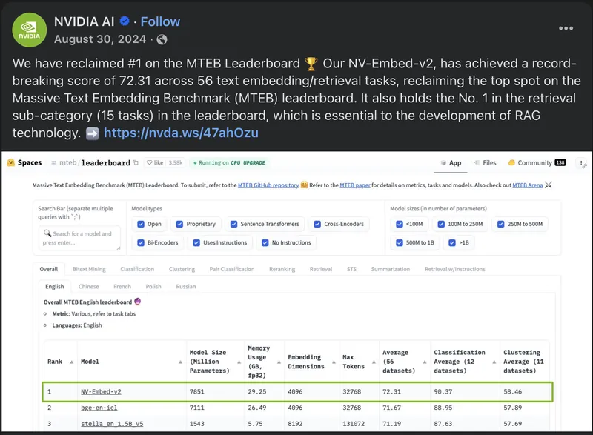This screenshot has height=435, width=593.
Task: Toggle the No Instructions checkbox
Action: click(265, 242)
